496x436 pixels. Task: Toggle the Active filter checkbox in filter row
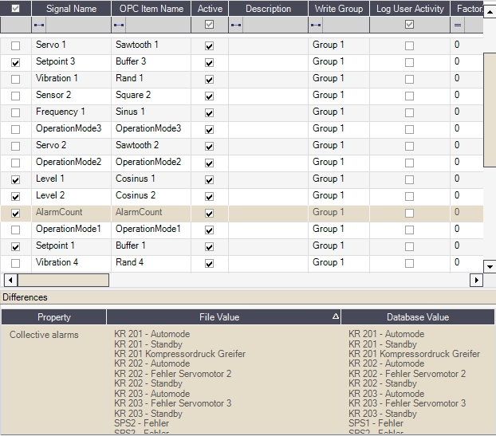pyautogui.click(x=209, y=26)
